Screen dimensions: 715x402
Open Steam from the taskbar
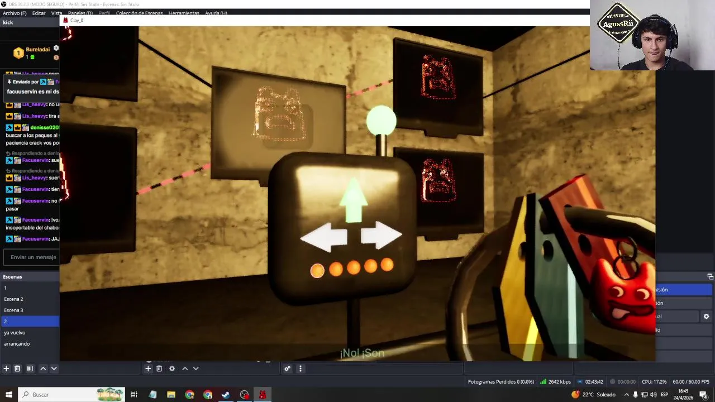[x=226, y=395]
